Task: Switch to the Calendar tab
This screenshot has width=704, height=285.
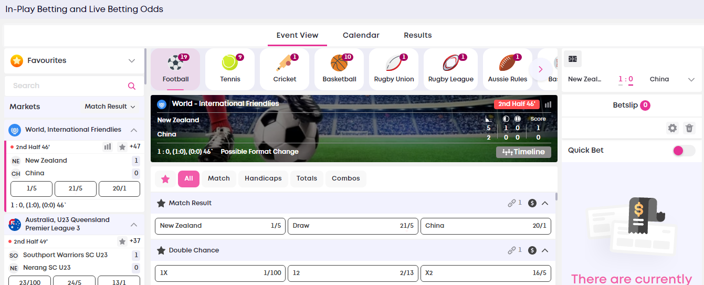Action: [x=361, y=35]
